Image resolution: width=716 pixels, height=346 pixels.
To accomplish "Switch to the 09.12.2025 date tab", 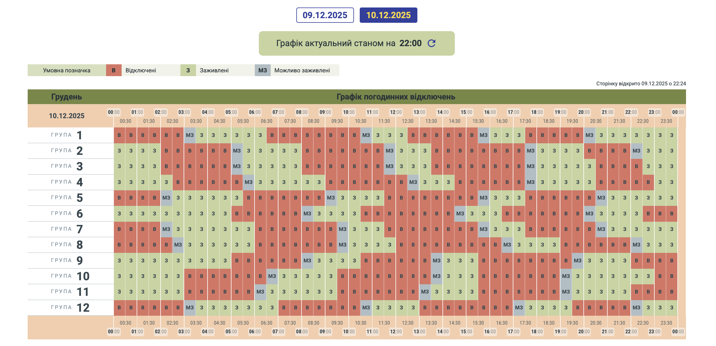I will coord(325,15).
